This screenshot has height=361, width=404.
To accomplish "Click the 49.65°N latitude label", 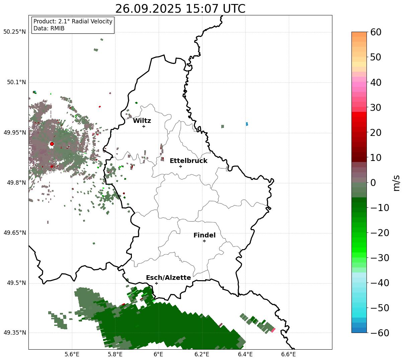I will [14, 233].
